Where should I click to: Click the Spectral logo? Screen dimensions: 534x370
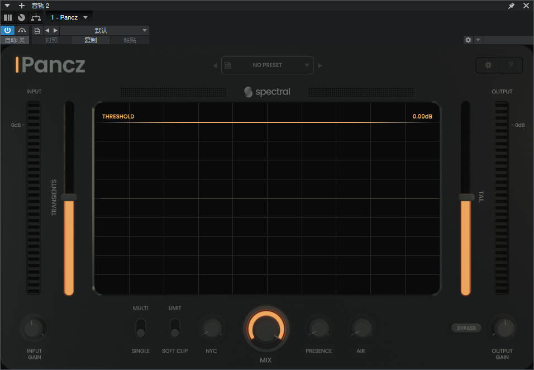pos(268,92)
